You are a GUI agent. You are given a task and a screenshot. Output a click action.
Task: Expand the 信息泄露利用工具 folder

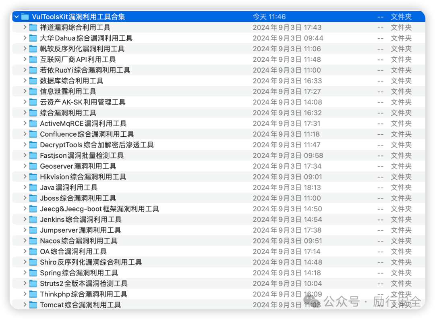[x=25, y=91]
